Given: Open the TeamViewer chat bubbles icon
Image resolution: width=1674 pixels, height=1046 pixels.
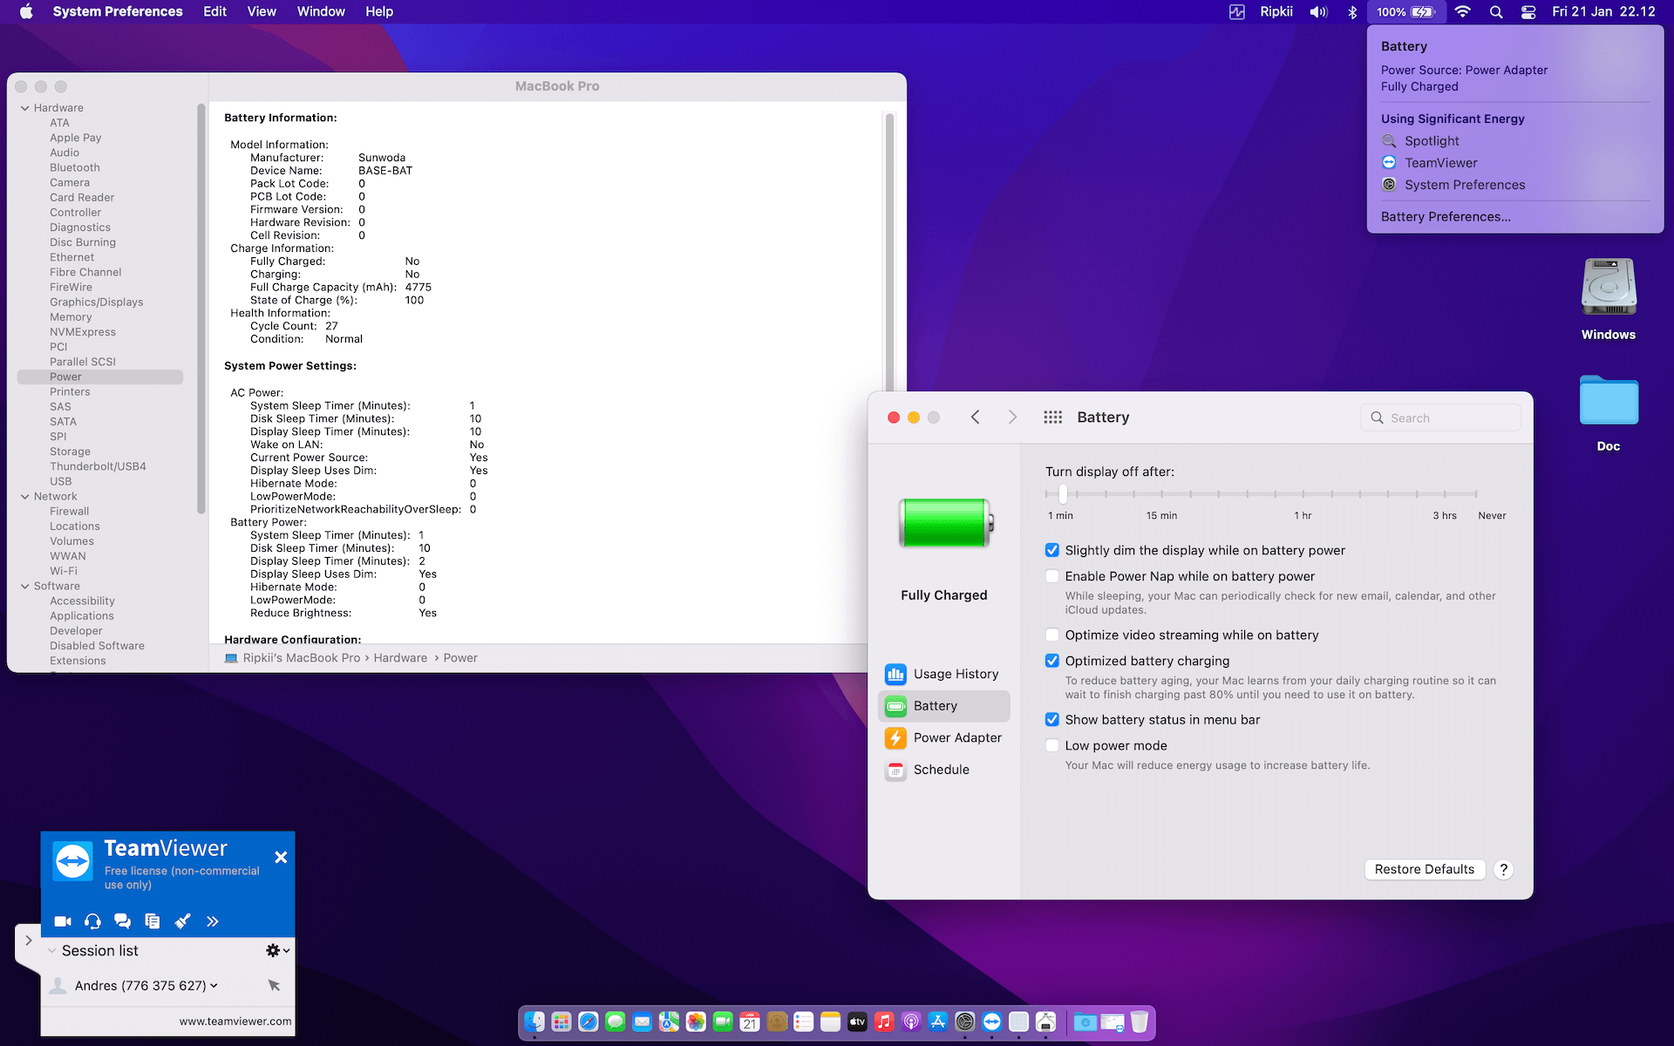Looking at the screenshot, I should click(x=122, y=921).
